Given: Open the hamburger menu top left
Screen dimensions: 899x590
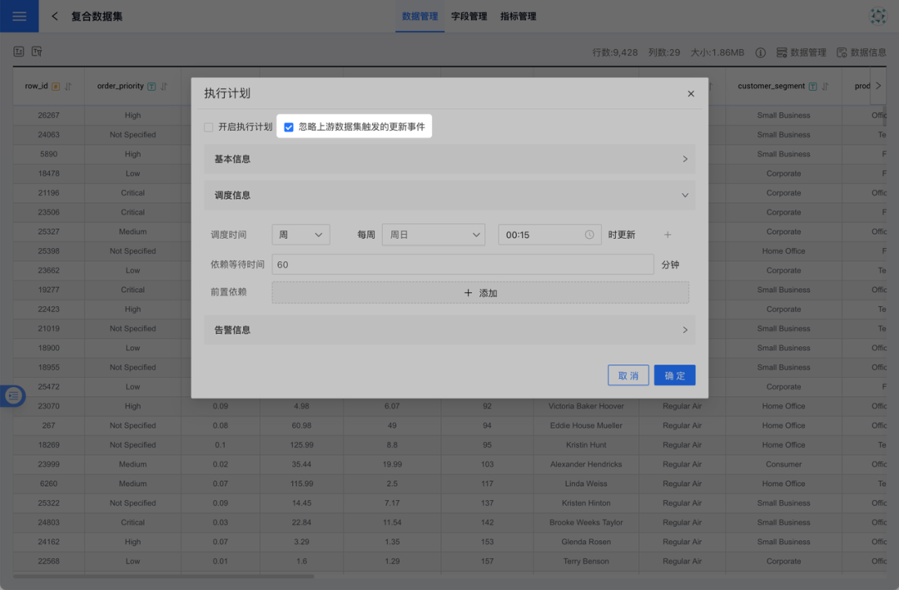Looking at the screenshot, I should coord(18,16).
